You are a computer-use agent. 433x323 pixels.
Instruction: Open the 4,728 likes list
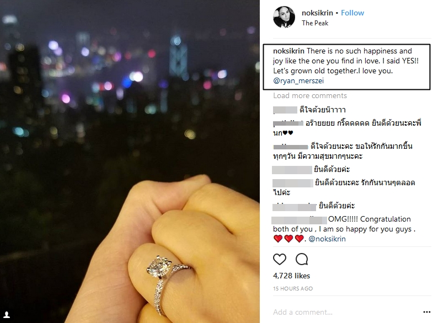click(291, 276)
